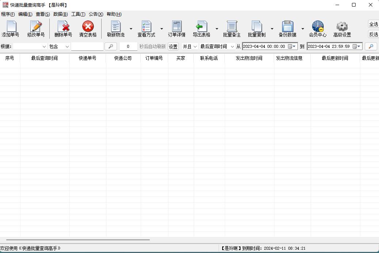This screenshot has height=253, width=379.
Task: Open the 程序(F) menu
Action: tap(8, 14)
